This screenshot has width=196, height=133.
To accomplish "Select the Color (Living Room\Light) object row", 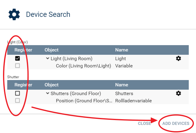I will [x=84, y=66].
